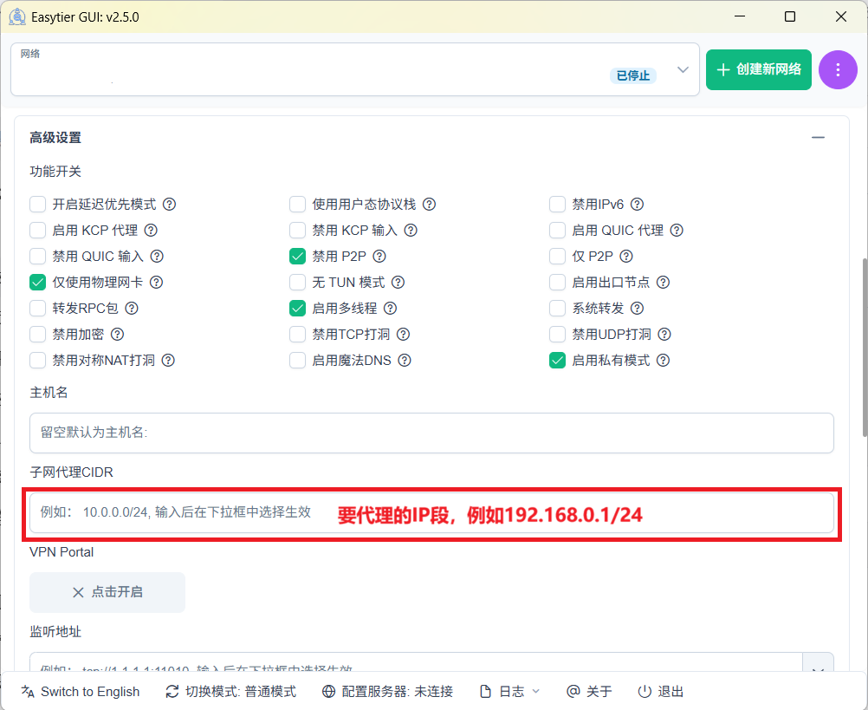Viewport: 868px width, 710px height.
Task: Focus the 主机名 input field
Action: tap(431, 433)
